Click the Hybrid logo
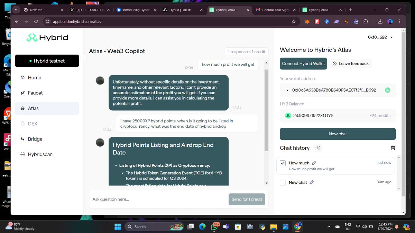Image resolution: width=415 pixels, height=233 pixels. 47,38
